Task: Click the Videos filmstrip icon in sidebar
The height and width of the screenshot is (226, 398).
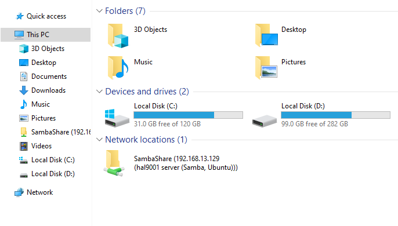Action: [x=24, y=146]
